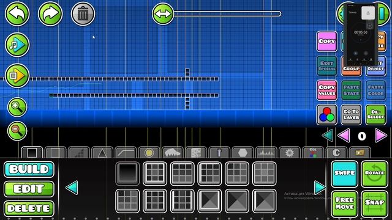Click Paste Color button
This screenshot has width=392, height=220.
point(375,90)
